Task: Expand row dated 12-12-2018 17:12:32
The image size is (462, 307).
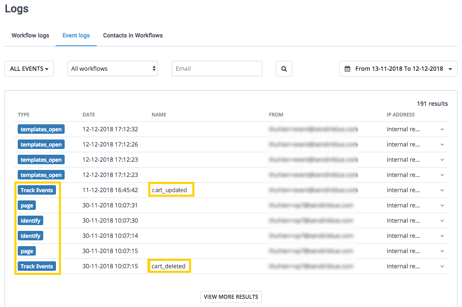Action: click(442, 129)
